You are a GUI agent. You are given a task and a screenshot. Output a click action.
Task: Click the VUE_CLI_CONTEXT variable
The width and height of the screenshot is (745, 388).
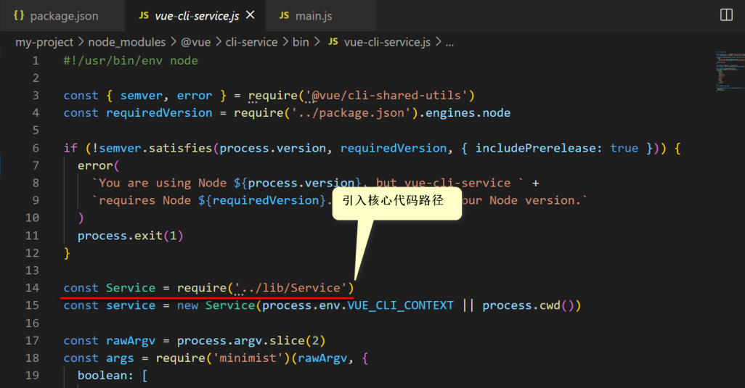[400, 305]
